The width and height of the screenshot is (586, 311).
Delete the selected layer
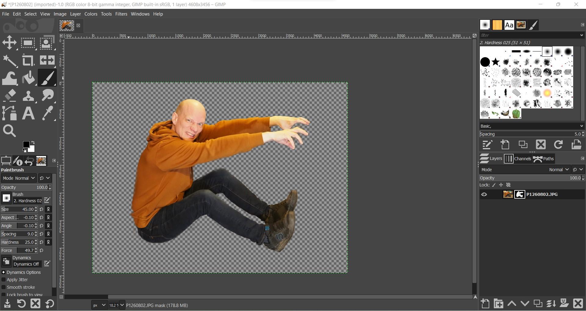click(578, 303)
